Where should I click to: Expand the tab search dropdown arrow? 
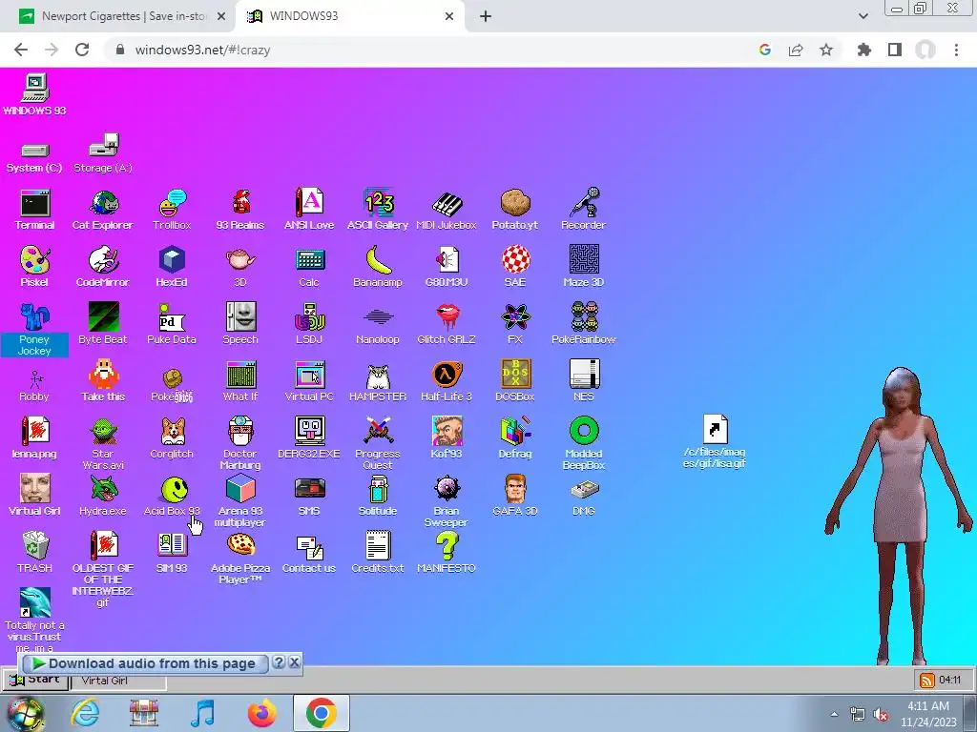pyautogui.click(x=863, y=16)
